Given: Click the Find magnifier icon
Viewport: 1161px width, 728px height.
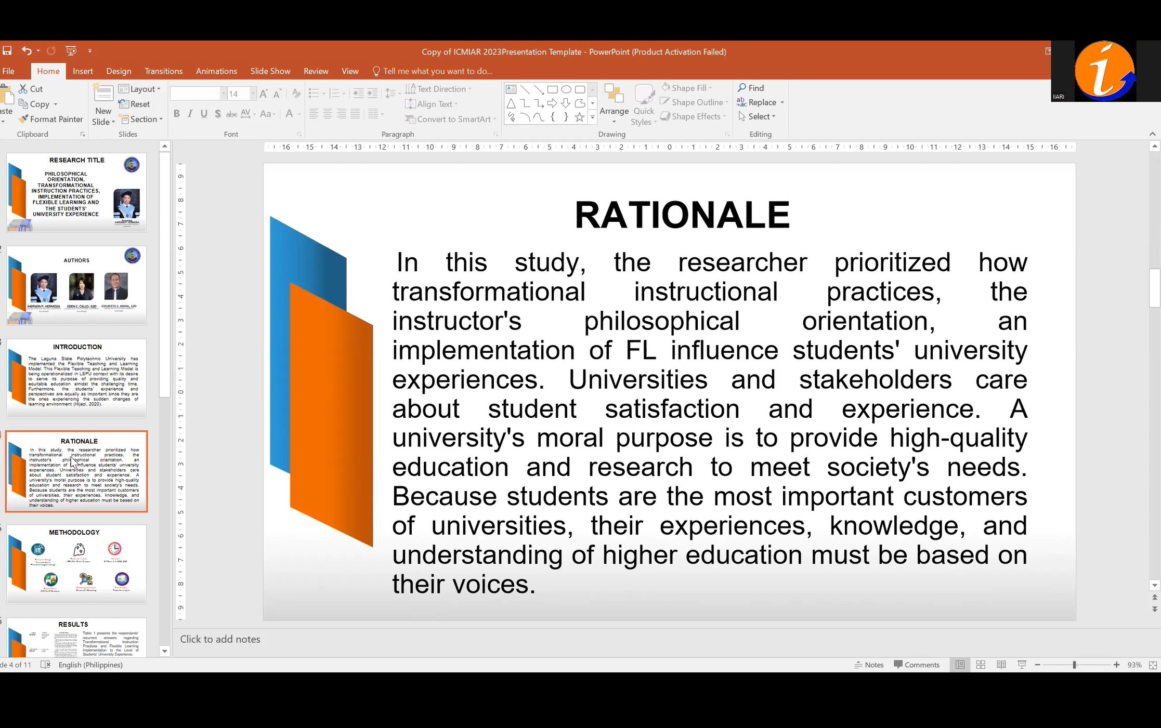Looking at the screenshot, I should [742, 88].
